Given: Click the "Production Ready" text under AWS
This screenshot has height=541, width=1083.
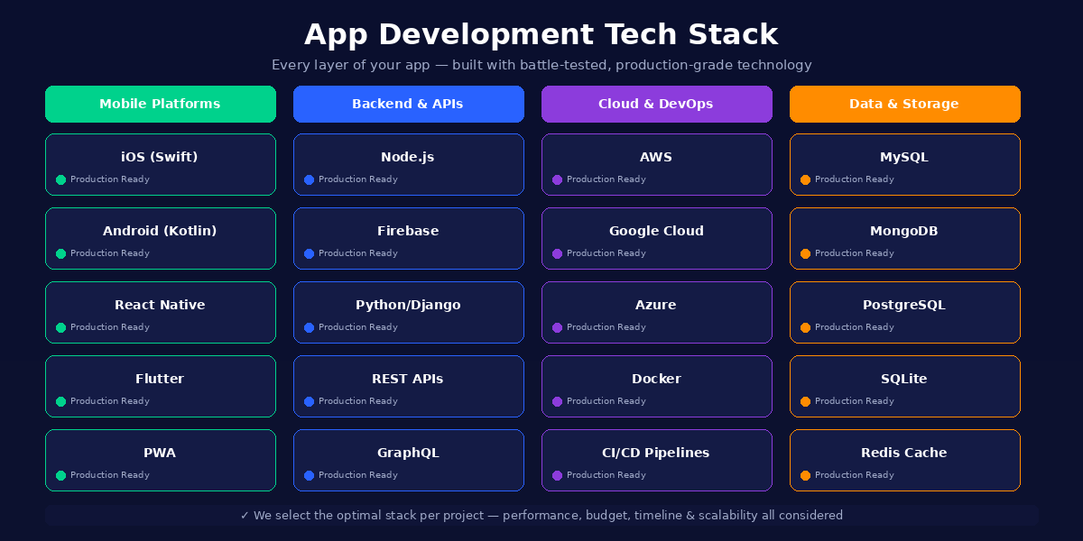Looking at the screenshot, I should 606,179.
